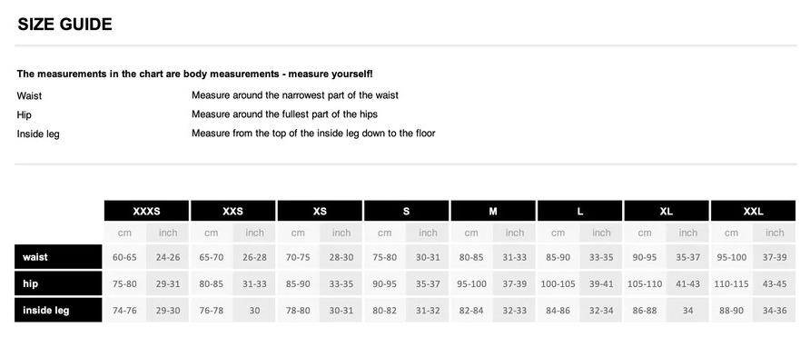Click the hip row label
This screenshot has width=810, height=347.
[58, 283]
